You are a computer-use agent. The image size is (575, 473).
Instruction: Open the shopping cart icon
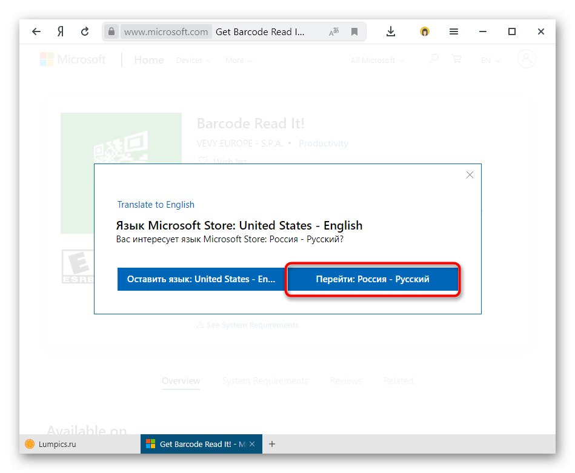point(457,59)
